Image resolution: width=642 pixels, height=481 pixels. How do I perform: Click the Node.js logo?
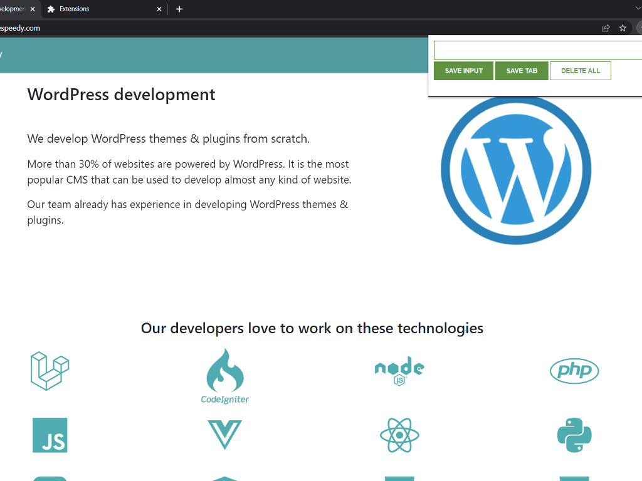(x=399, y=371)
